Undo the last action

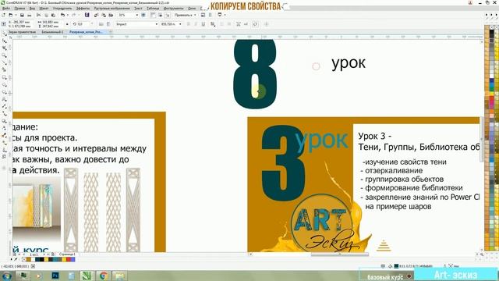point(62,15)
